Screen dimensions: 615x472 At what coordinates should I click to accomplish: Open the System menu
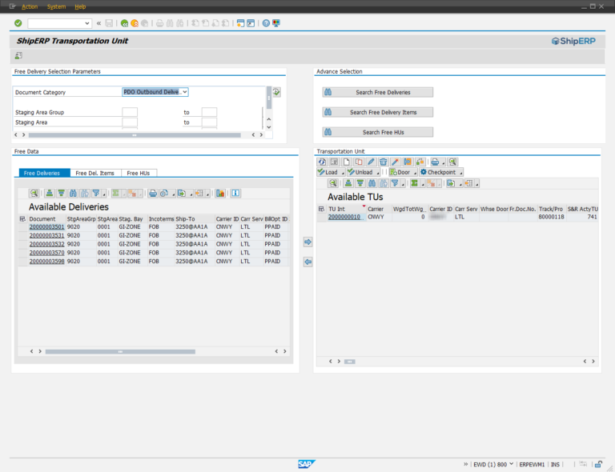[x=57, y=6]
